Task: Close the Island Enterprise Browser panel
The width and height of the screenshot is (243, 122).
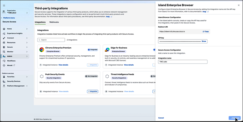Action: pyautogui.click(x=239, y=5)
